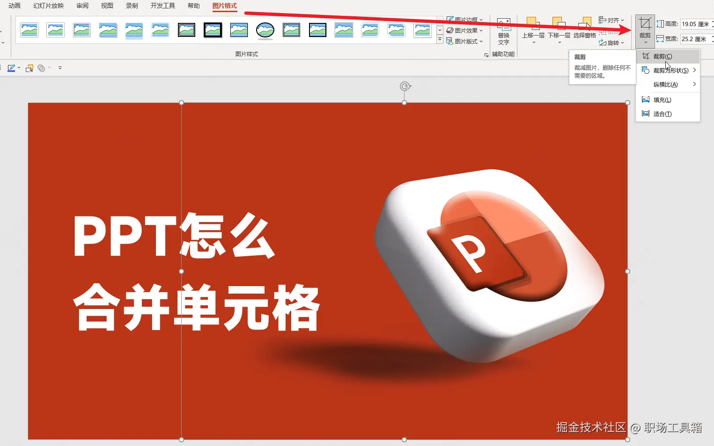Viewport: 714px width, 446px height.
Task: Switch to the 视图 view tab
Action: 107,6
